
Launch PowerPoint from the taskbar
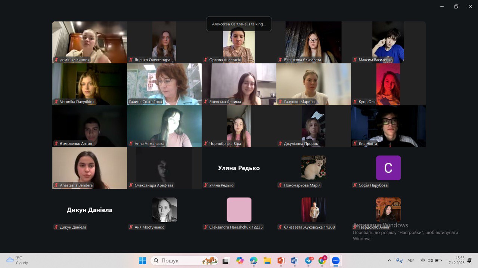(281, 261)
